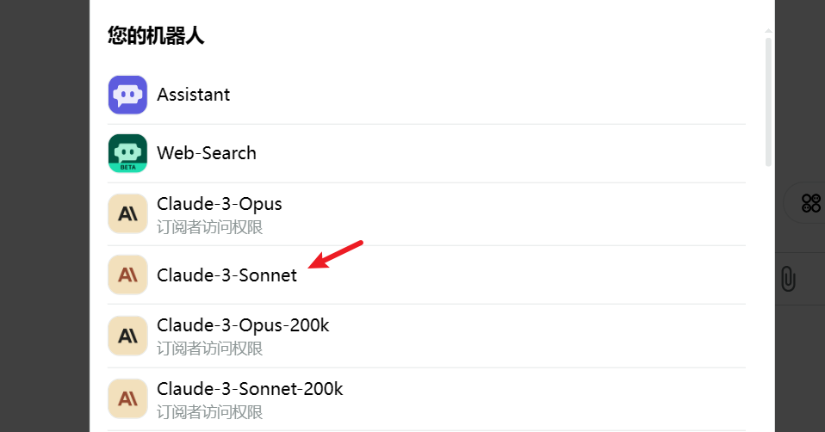Click the bot list scrollbar thumb
Screen dimensions: 825x432
768,102
